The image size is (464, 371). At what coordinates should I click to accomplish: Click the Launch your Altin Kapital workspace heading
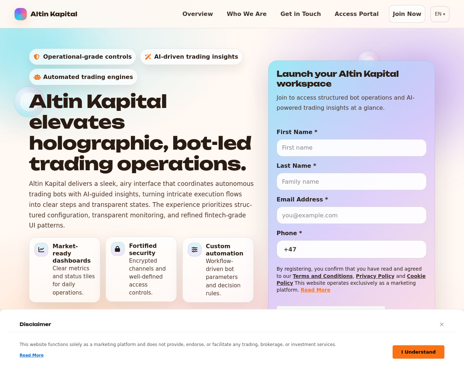click(337, 79)
